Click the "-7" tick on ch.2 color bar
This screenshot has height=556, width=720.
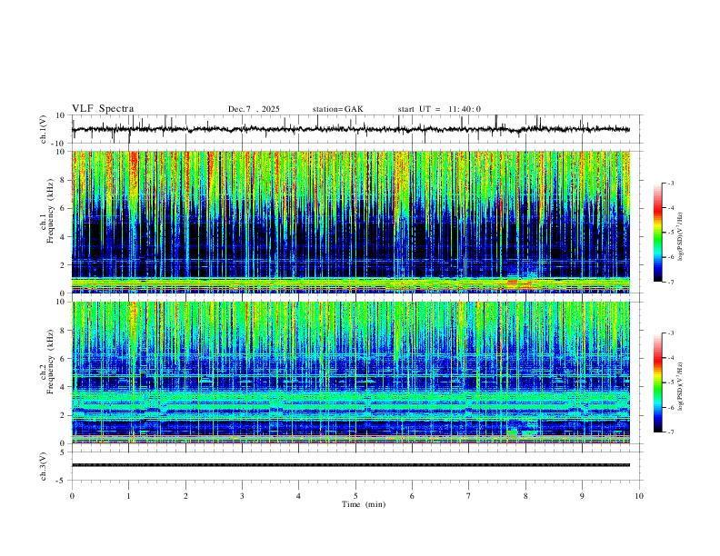click(670, 432)
